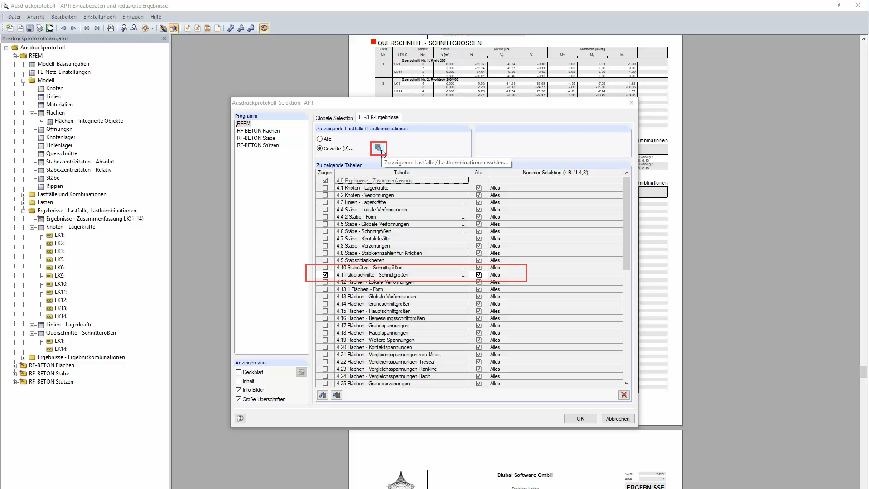Expand the Lasten branch in the navigator
Image resolution: width=869 pixels, height=489 pixels.
[x=23, y=202]
